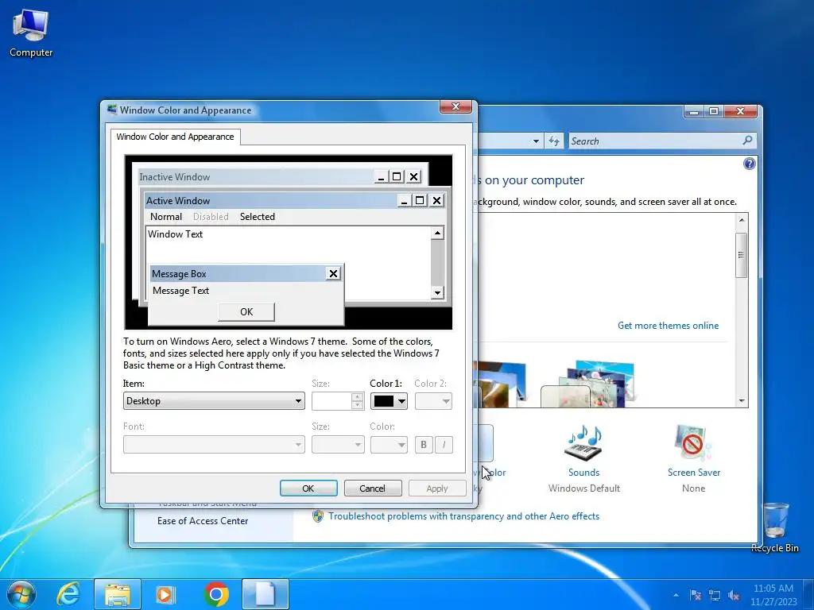Open the taskbar clock showing 11:05 AM
Viewport: 814px width, 610px height.
[x=773, y=594]
